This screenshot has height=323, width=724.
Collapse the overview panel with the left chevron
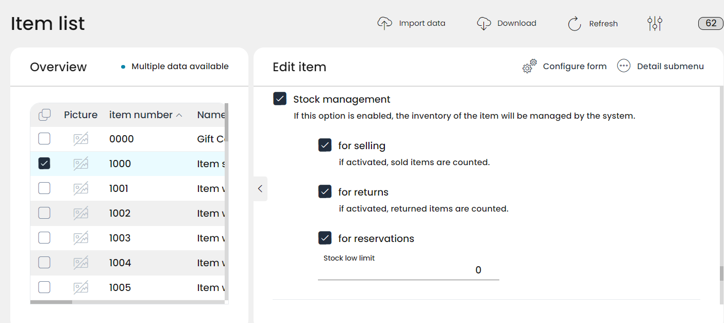(260, 189)
